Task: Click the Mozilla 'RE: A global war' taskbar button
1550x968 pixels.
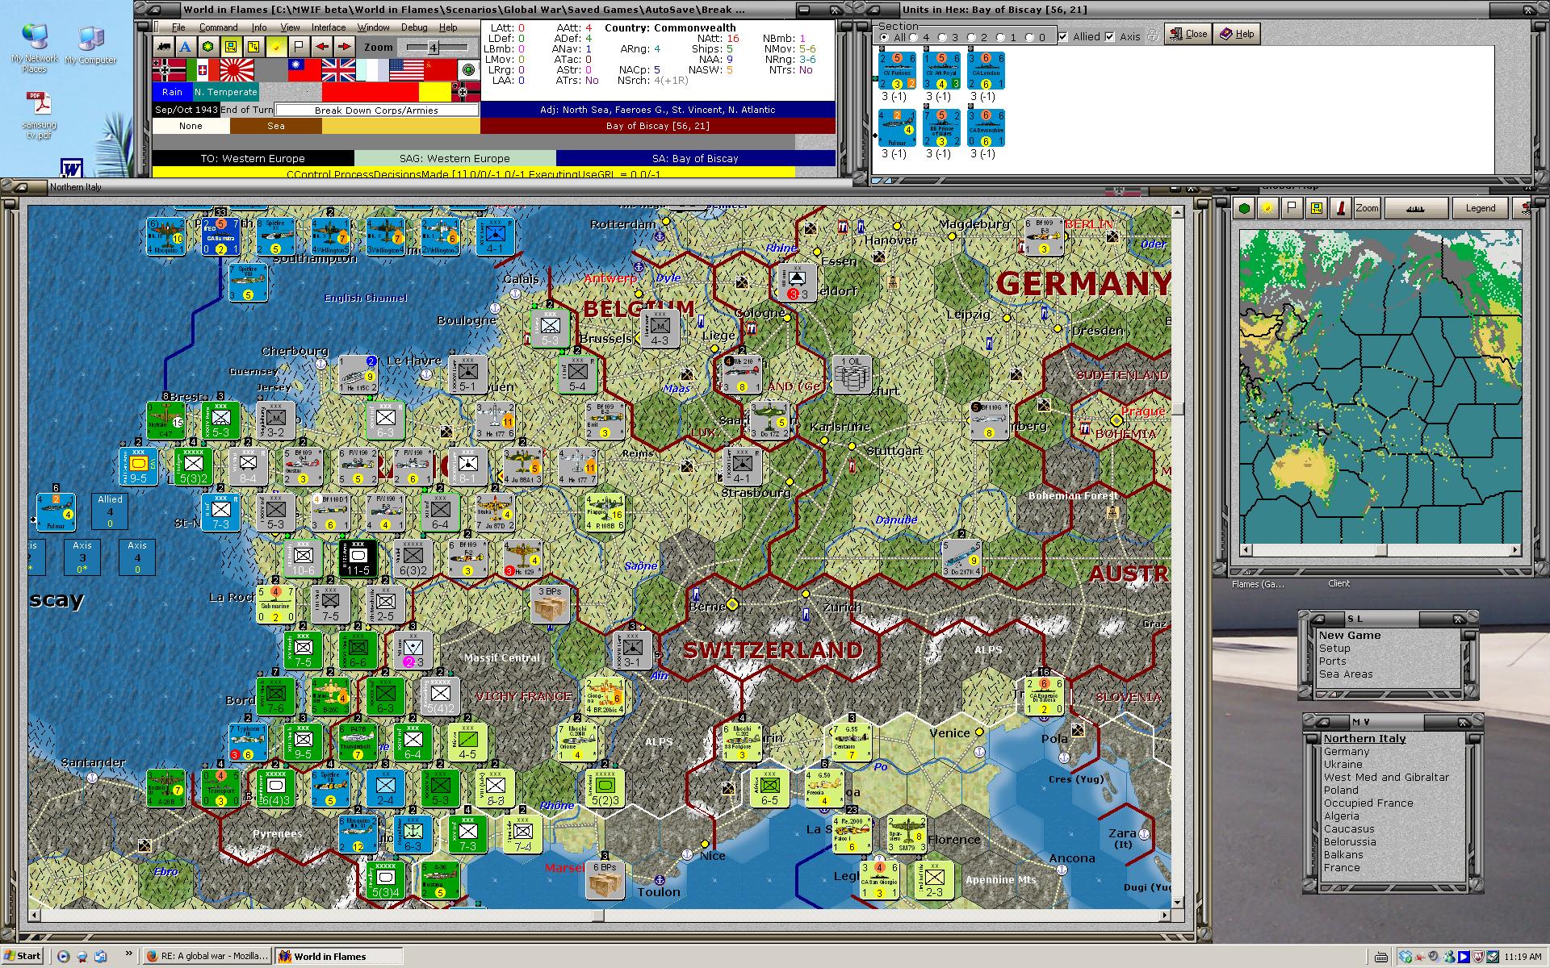Action: pos(207,956)
